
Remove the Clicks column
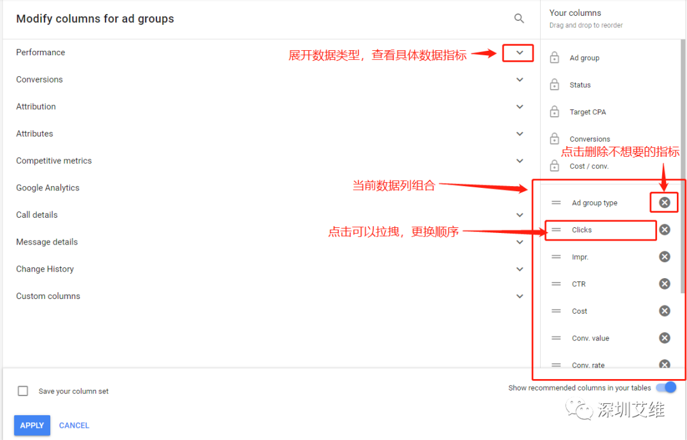pos(664,230)
